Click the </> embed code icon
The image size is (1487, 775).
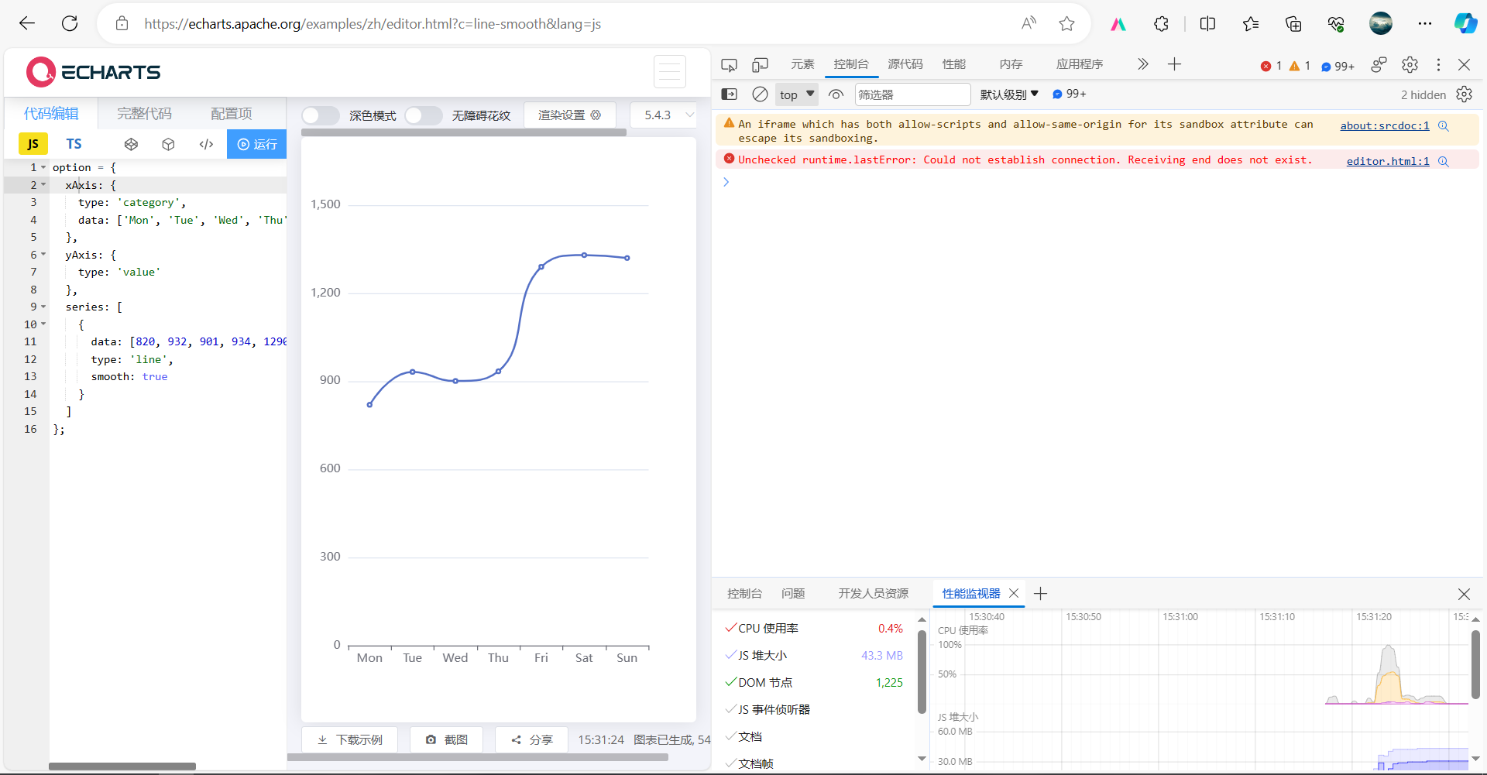tap(206, 144)
